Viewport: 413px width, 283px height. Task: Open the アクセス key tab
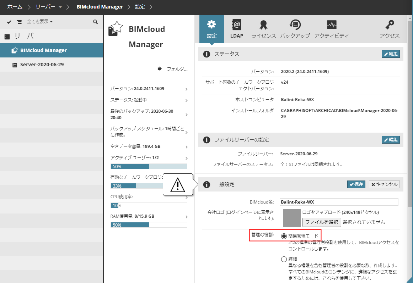(389, 29)
